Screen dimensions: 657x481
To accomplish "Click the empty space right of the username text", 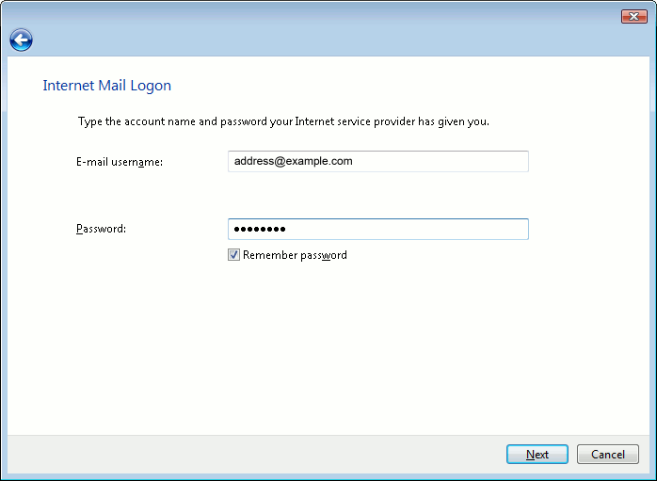I will tap(442, 161).
